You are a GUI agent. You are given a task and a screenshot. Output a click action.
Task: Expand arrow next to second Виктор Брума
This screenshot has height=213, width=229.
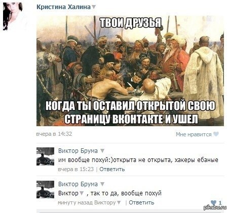point(102,184)
